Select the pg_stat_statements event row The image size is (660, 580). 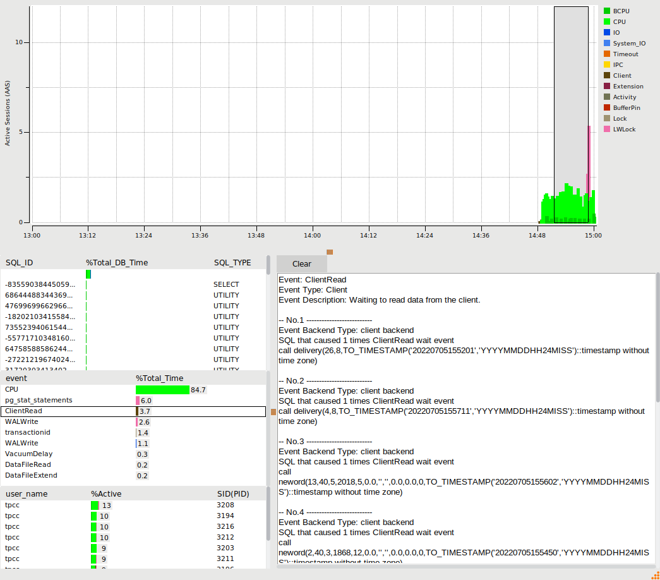pos(133,400)
